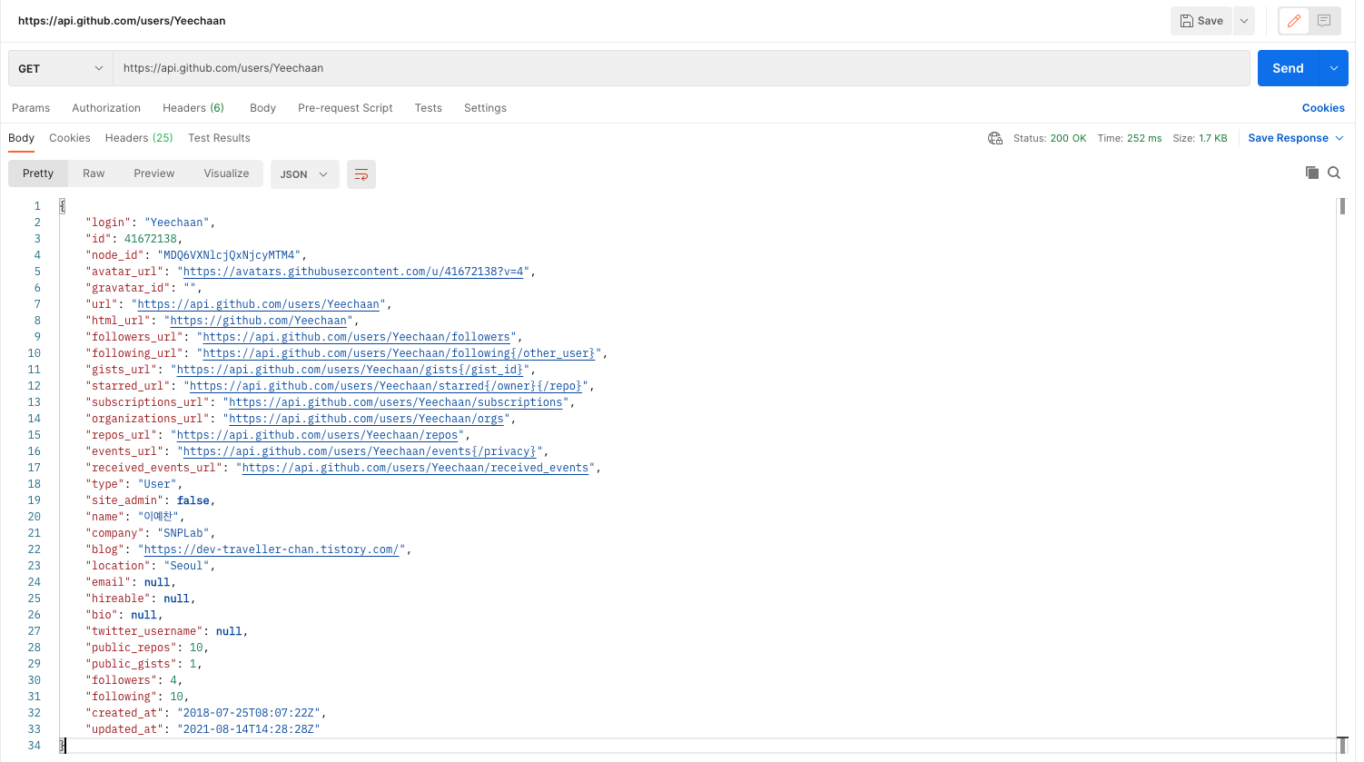The image size is (1364, 762).
Task: Open the Authorization tab
Action: click(106, 108)
